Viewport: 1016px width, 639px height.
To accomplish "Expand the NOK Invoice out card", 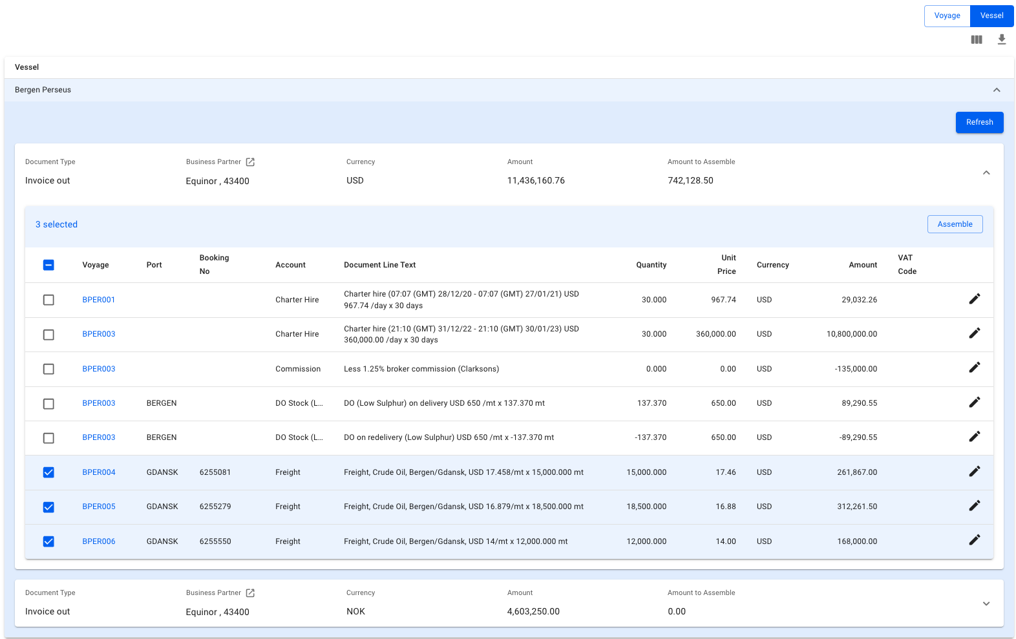I will [x=986, y=603].
